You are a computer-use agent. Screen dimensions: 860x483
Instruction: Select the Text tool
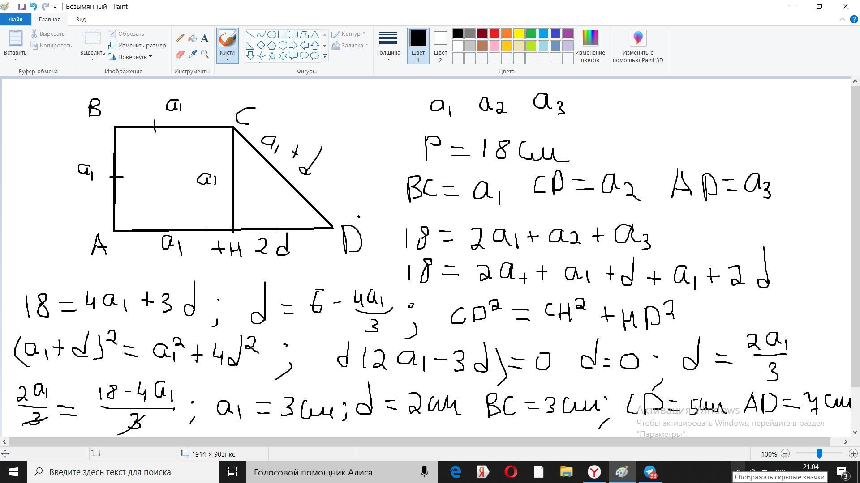point(205,38)
